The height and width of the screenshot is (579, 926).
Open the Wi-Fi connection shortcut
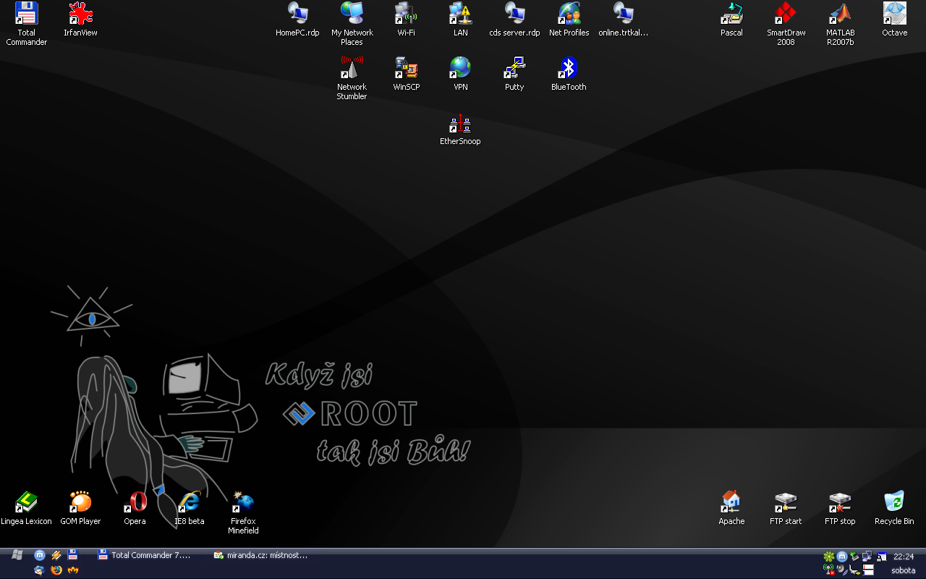(406, 20)
